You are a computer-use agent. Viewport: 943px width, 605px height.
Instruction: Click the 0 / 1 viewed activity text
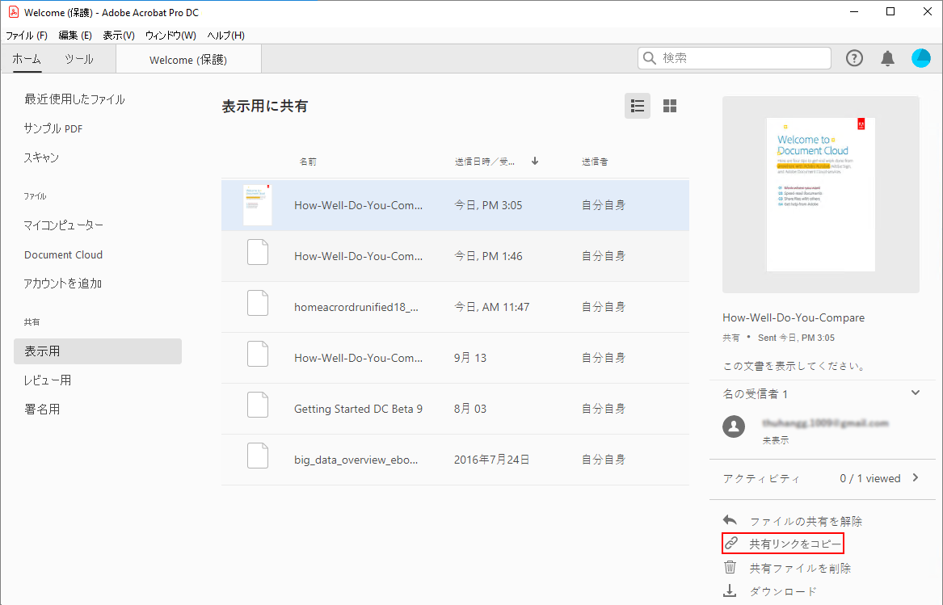click(x=870, y=478)
